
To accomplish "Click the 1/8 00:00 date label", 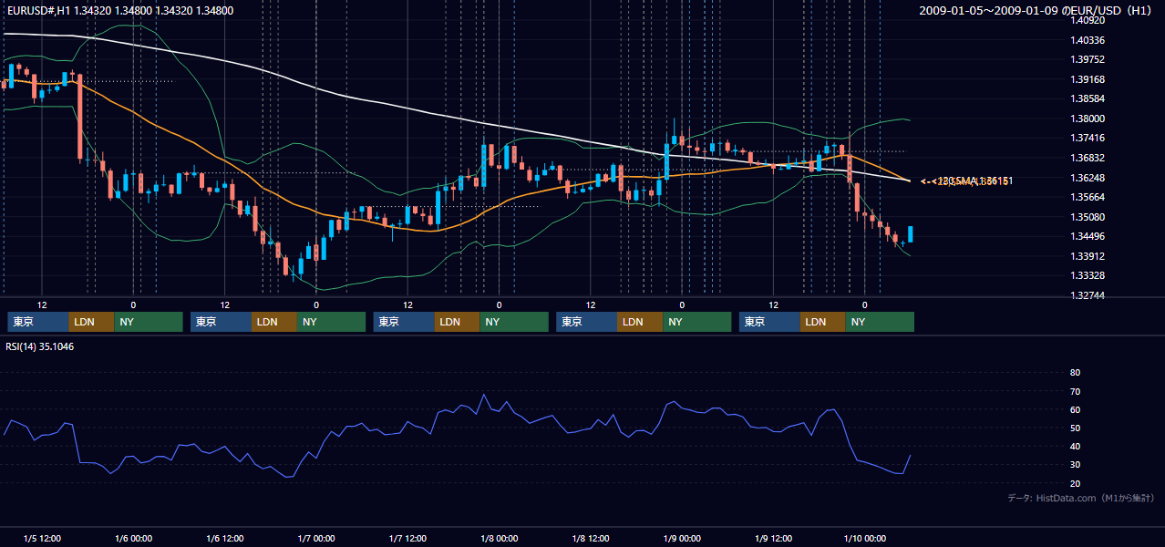I will pos(500,538).
